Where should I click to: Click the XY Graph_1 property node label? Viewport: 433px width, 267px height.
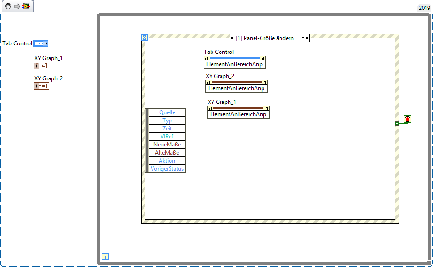click(x=222, y=102)
